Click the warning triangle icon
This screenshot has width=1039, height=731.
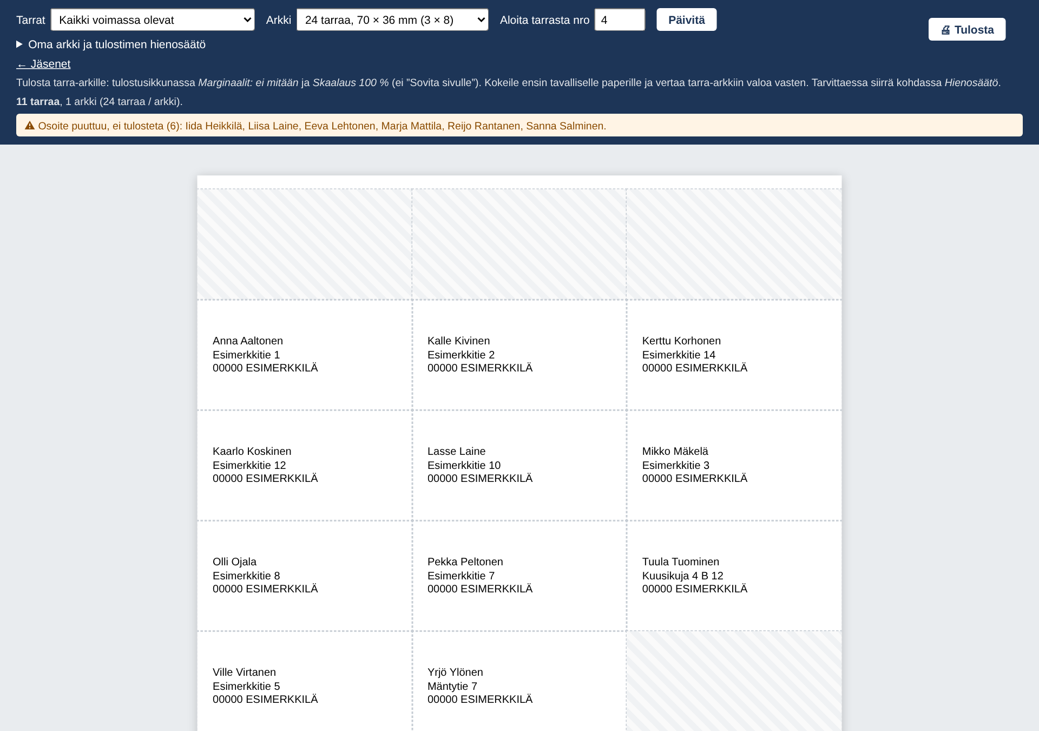click(x=30, y=126)
